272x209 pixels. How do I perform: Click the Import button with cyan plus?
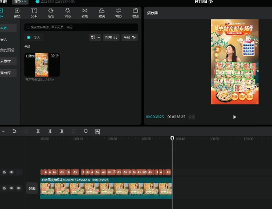tap(34, 37)
